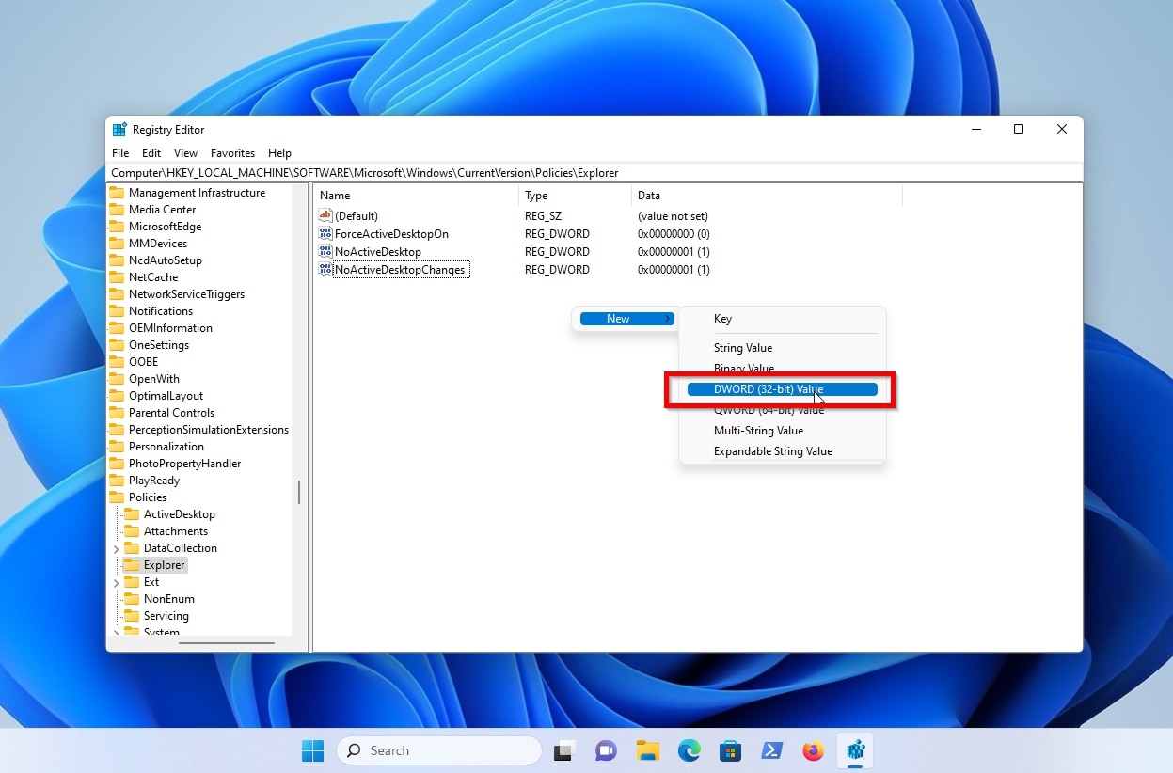Open Firefox from the taskbar
Image resolution: width=1173 pixels, height=773 pixels.
click(x=813, y=749)
